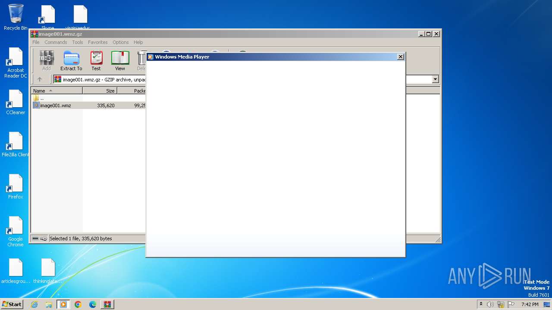Click the WinRAR window resize grip
The width and height of the screenshot is (552, 310).
pyautogui.click(x=438, y=240)
